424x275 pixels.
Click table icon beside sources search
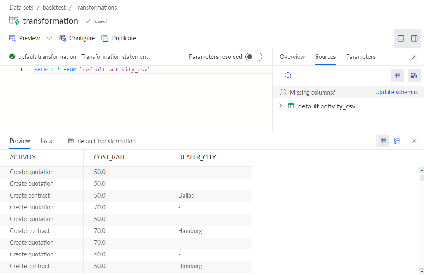[x=397, y=76]
